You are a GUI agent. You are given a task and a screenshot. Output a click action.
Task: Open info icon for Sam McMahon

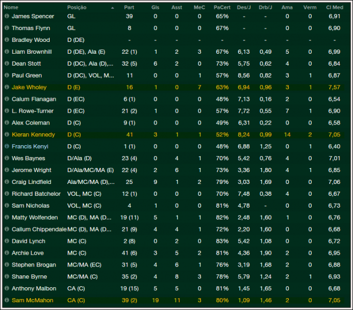[x=7, y=300]
